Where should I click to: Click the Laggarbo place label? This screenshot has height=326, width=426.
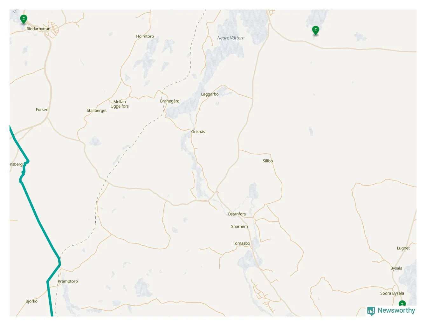pos(210,94)
